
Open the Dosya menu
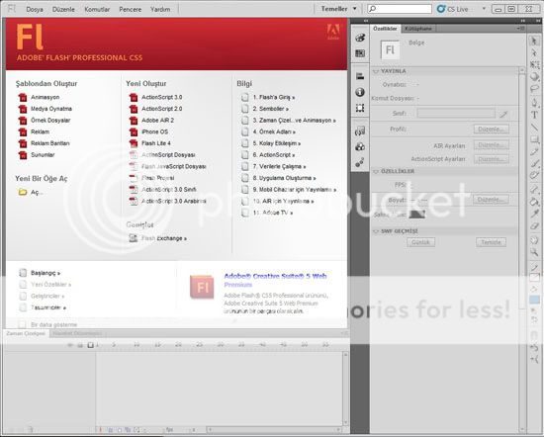35,9
